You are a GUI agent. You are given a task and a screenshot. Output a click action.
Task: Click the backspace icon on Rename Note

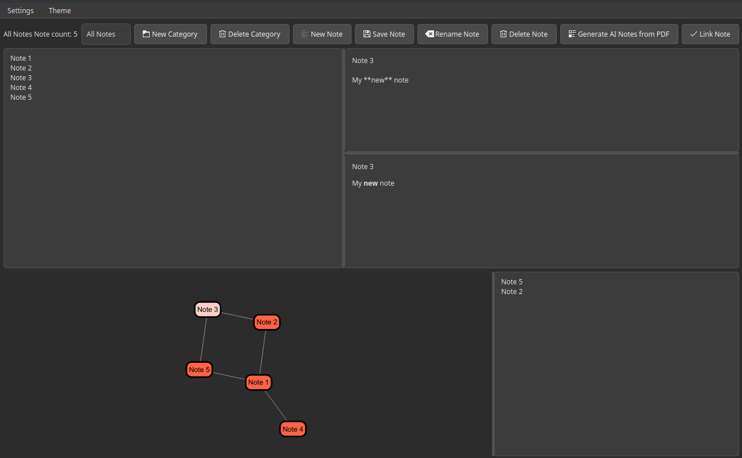click(429, 34)
